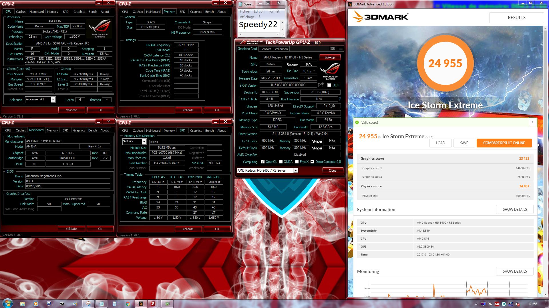
Task: Expand the Processor #1 selection dropdown
Action: (x=53, y=100)
